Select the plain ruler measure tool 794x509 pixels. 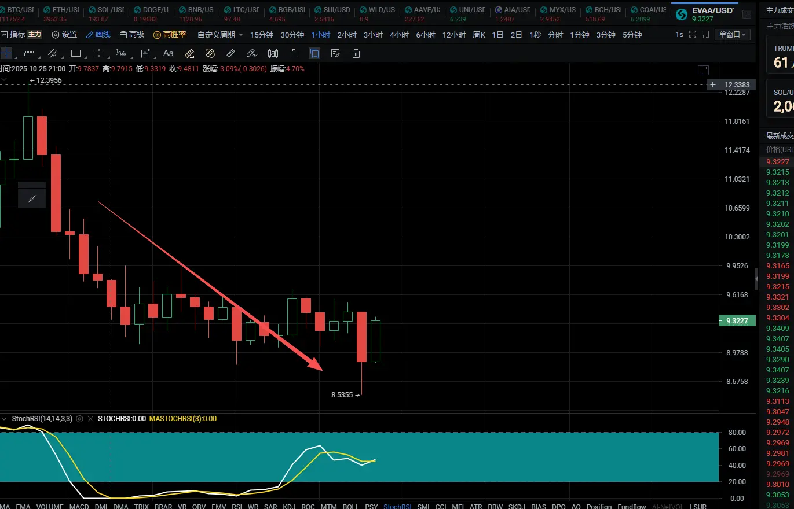pyautogui.click(x=230, y=53)
